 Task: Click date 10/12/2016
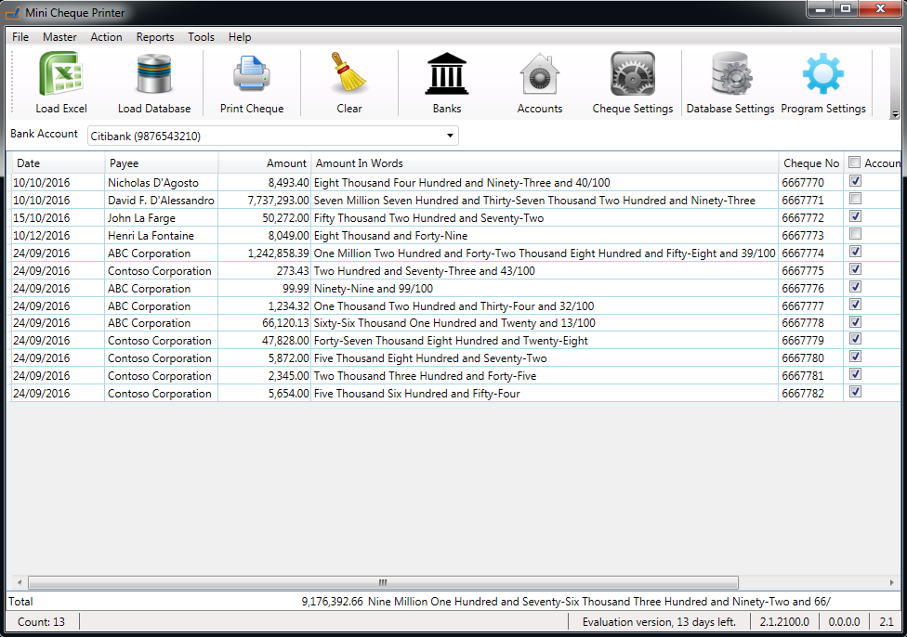[x=41, y=235]
